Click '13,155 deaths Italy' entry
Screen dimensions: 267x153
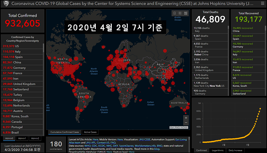[210, 29]
